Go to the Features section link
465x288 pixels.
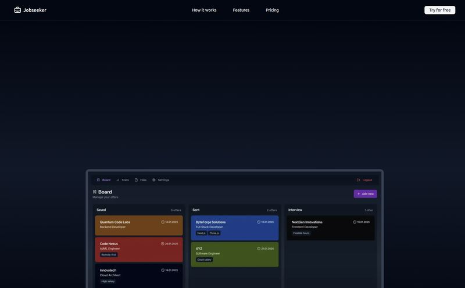[x=241, y=10]
